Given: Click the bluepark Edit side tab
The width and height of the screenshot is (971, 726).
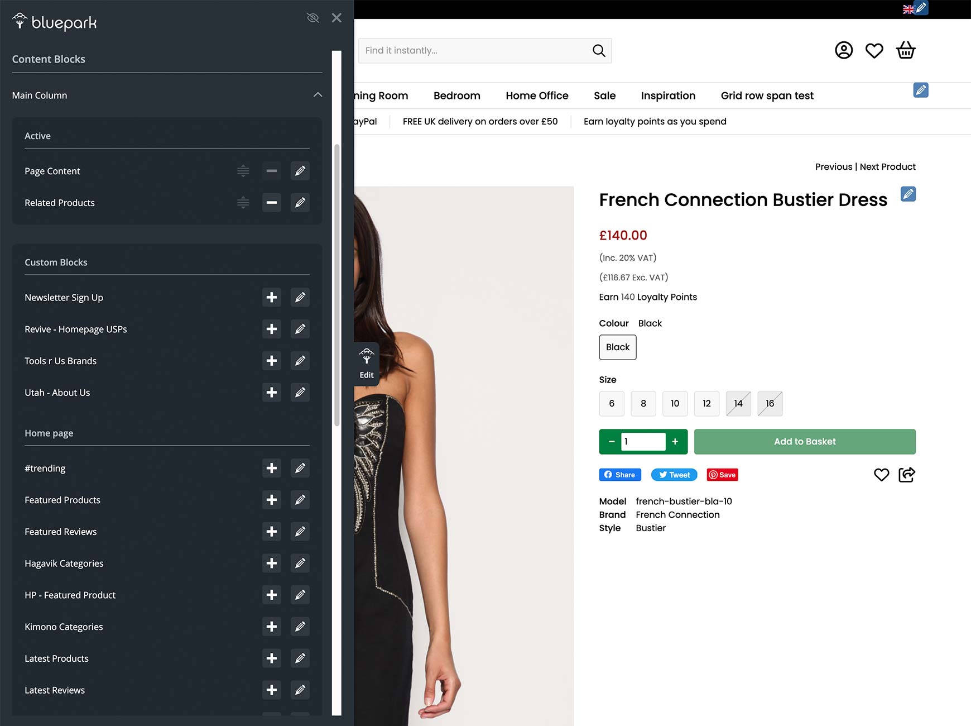Looking at the screenshot, I should (367, 364).
